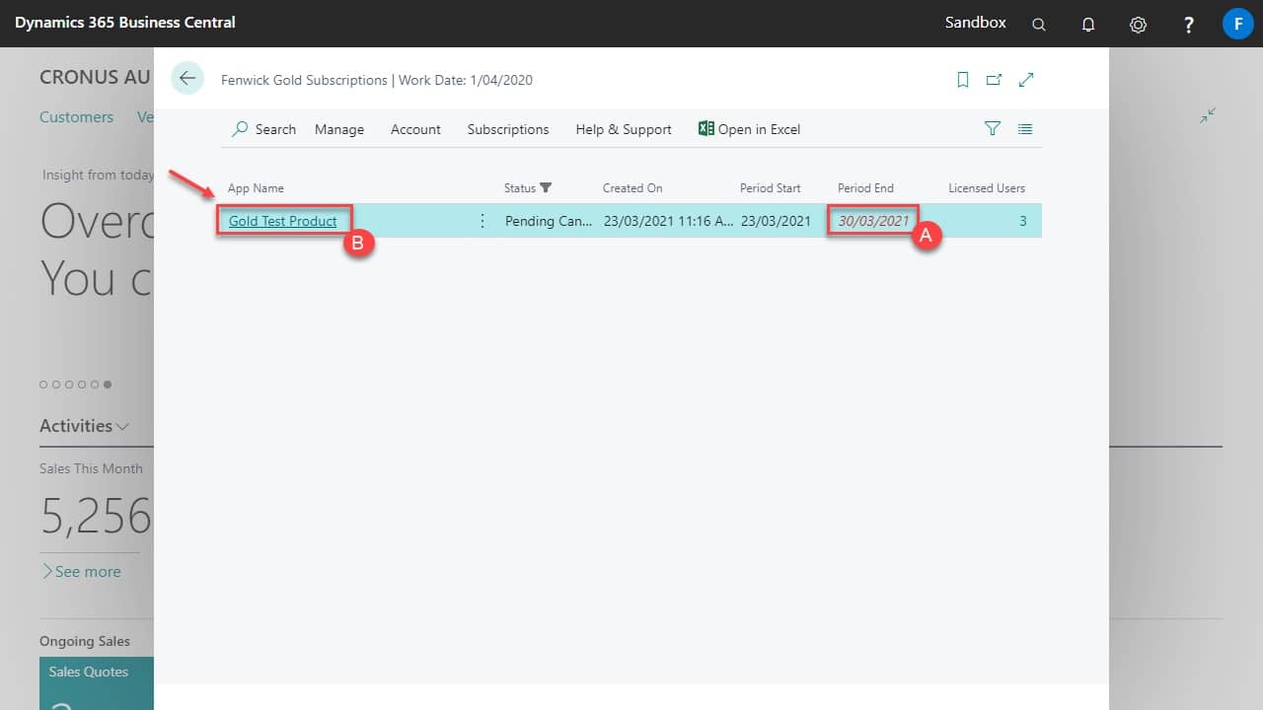Screen dimensions: 1263x710
Task: Select the 23/03/2021 11:16 created cell
Action: tap(668, 221)
